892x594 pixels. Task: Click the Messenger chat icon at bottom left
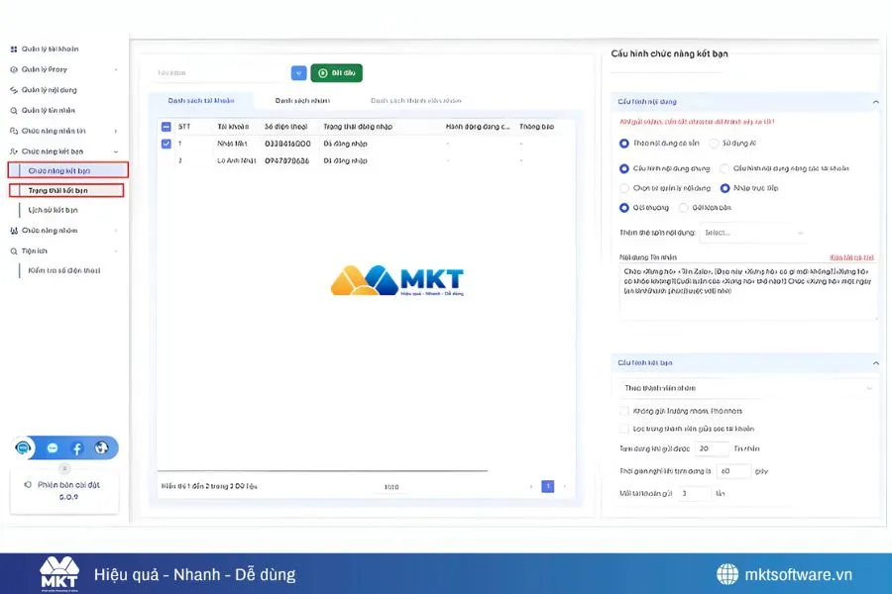53,447
